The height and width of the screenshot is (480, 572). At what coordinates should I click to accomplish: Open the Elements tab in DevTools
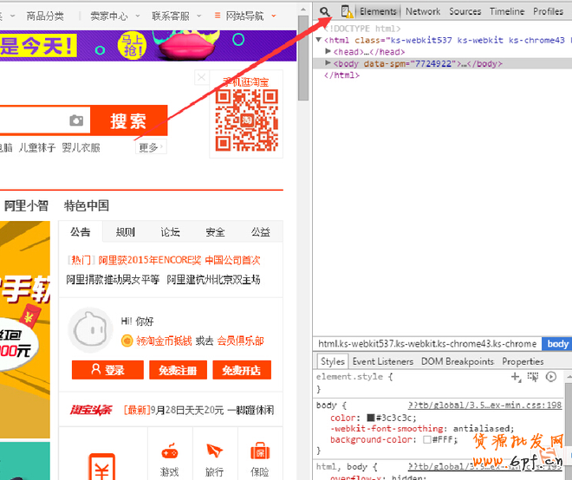pos(378,11)
